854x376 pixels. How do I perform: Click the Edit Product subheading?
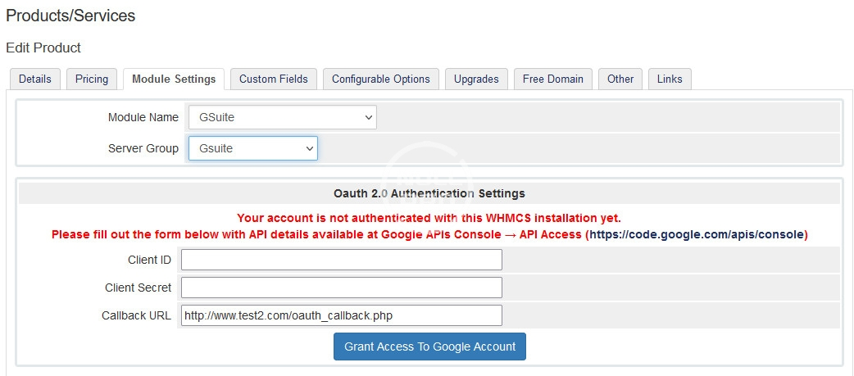pyautogui.click(x=43, y=48)
